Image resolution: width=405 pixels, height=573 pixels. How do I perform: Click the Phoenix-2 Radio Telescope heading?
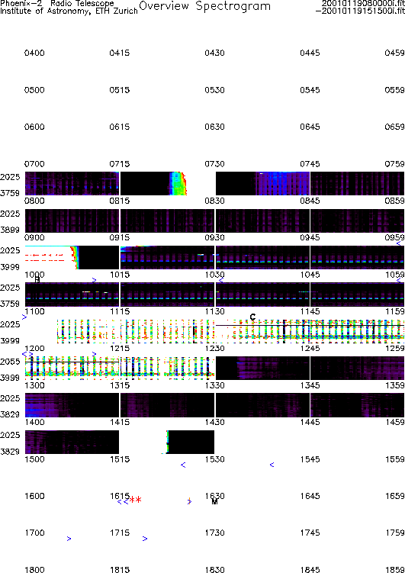[57, 3]
